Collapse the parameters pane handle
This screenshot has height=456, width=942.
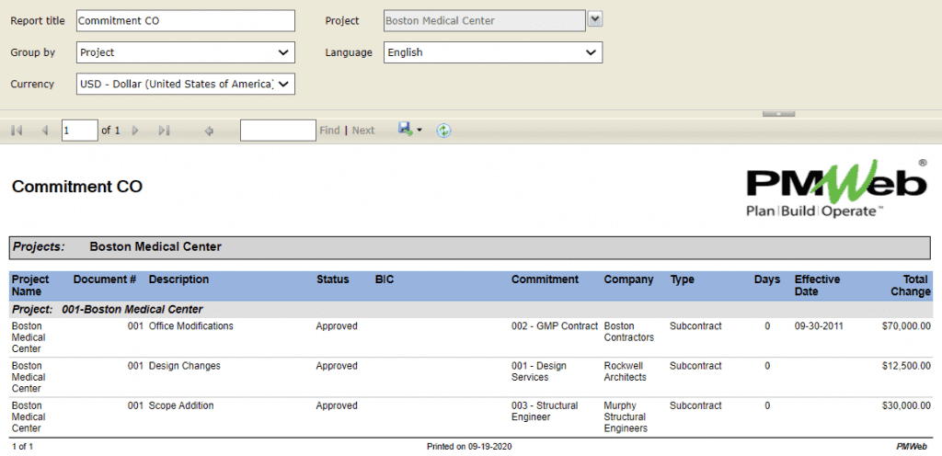(x=778, y=113)
